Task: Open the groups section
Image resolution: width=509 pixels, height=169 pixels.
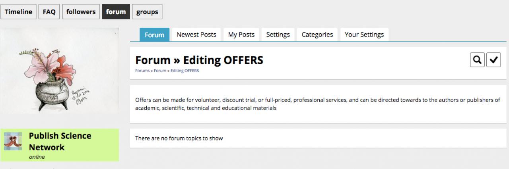Action: 147,12
